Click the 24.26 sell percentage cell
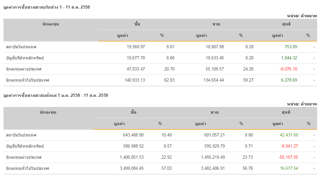This screenshot has height=178, width=320. [248, 69]
